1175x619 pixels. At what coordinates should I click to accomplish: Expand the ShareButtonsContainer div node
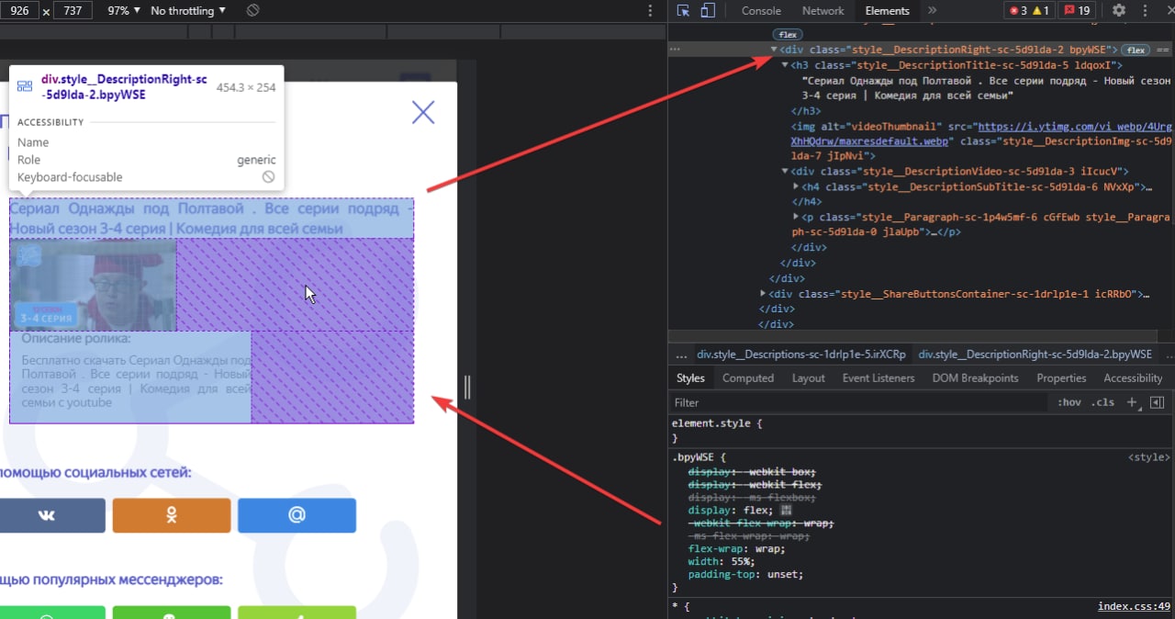[x=764, y=294]
